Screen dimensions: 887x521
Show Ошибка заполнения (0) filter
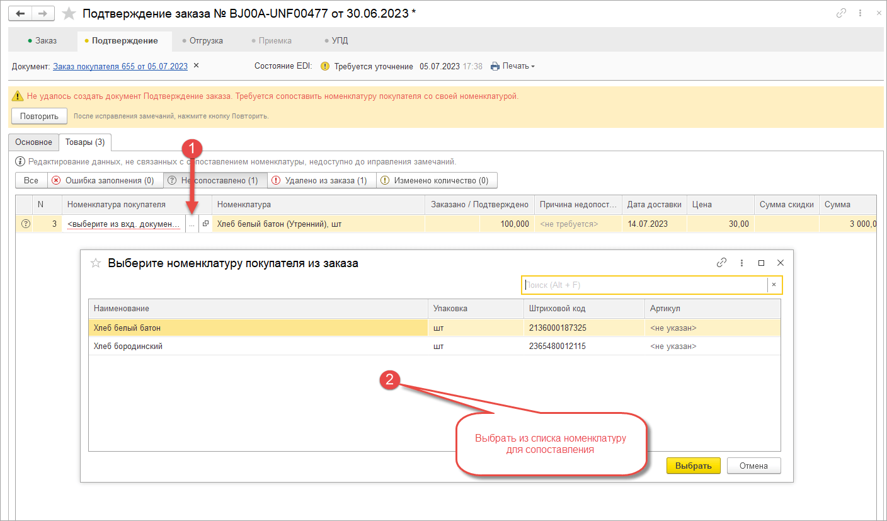105,181
